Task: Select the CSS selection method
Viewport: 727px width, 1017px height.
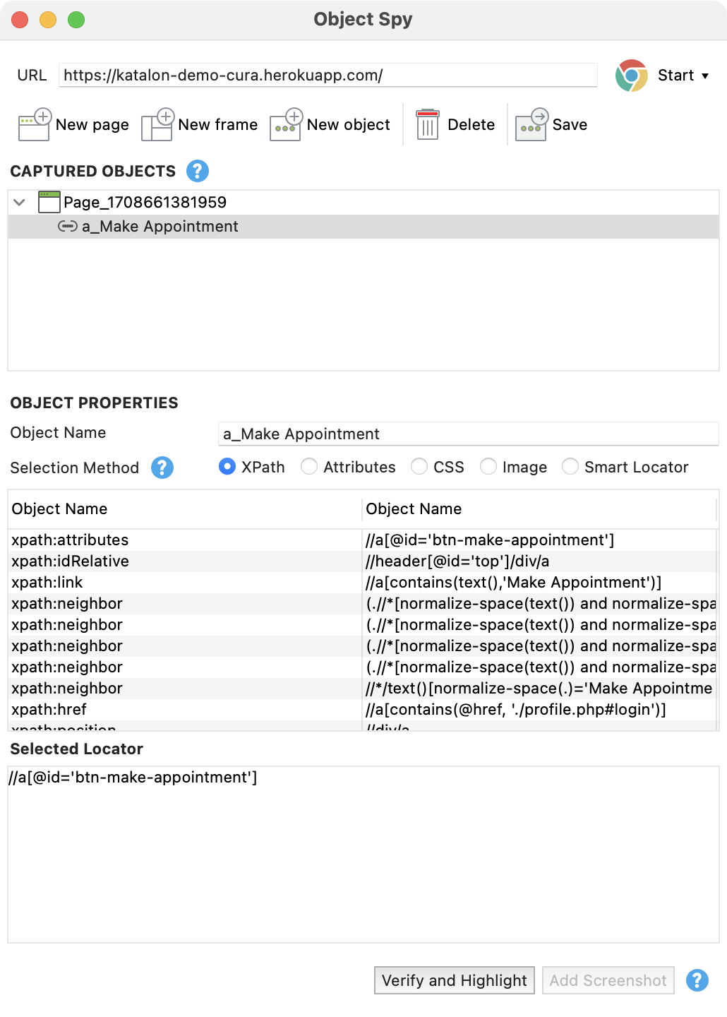Action: pos(419,467)
